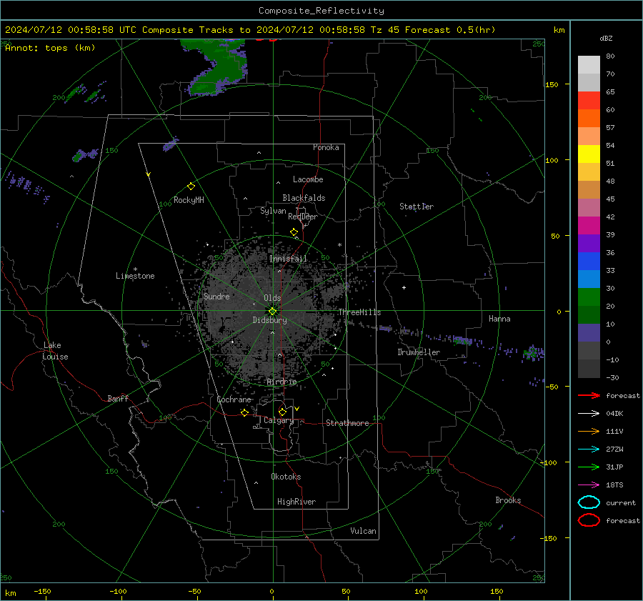The height and width of the screenshot is (601, 643).
Task: Select the ThreeHills label
Action: coord(359,312)
